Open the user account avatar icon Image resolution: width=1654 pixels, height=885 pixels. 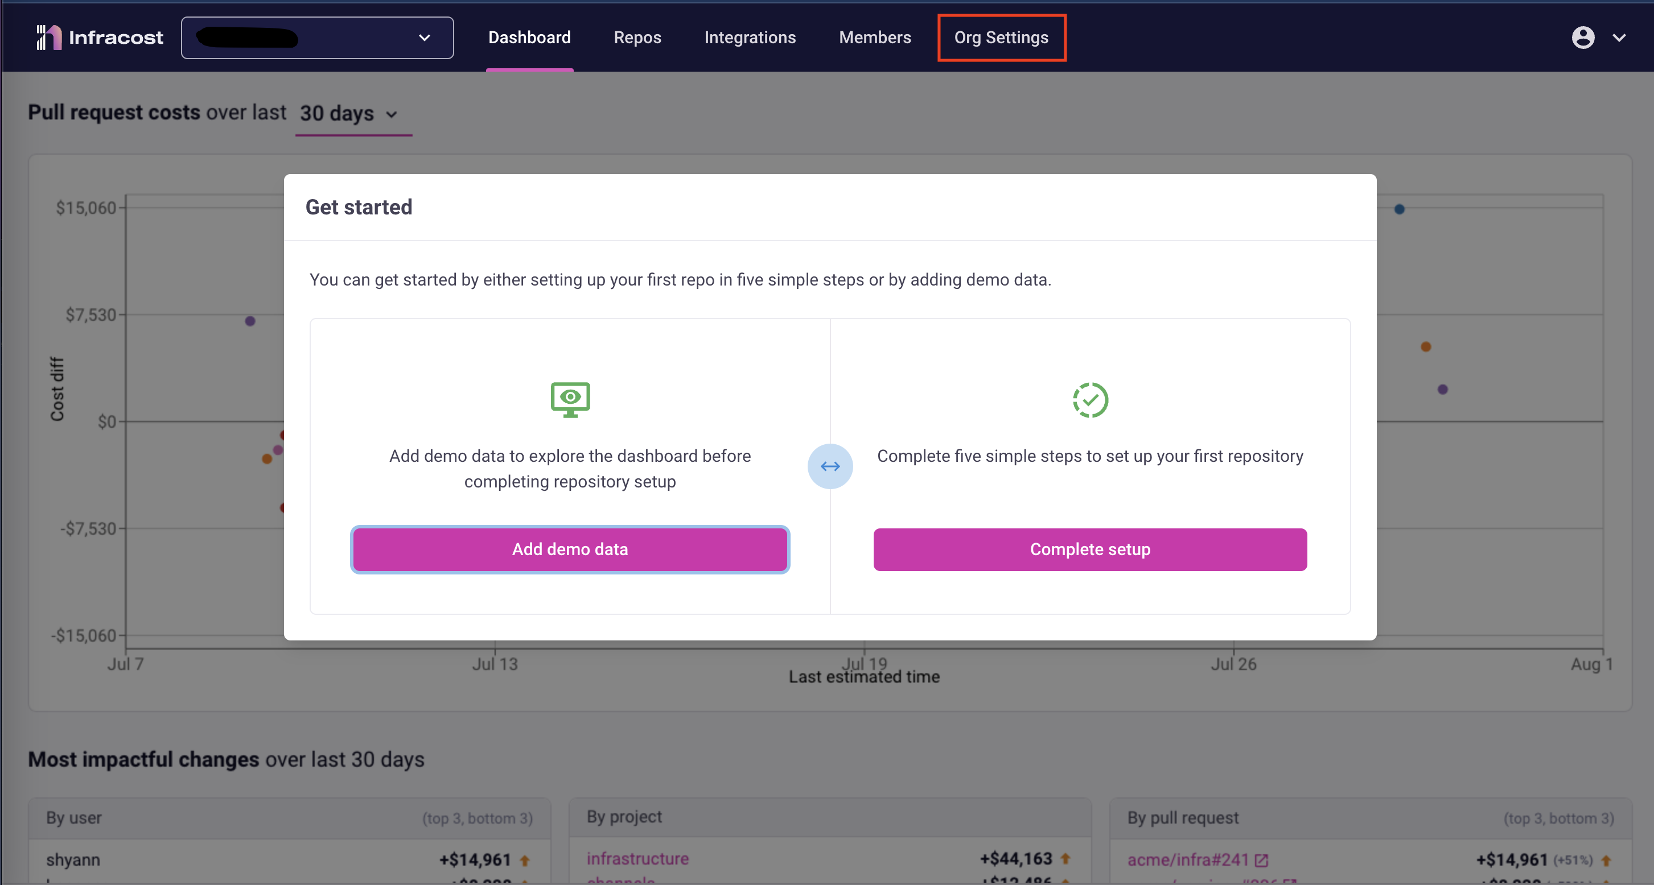1583,38
